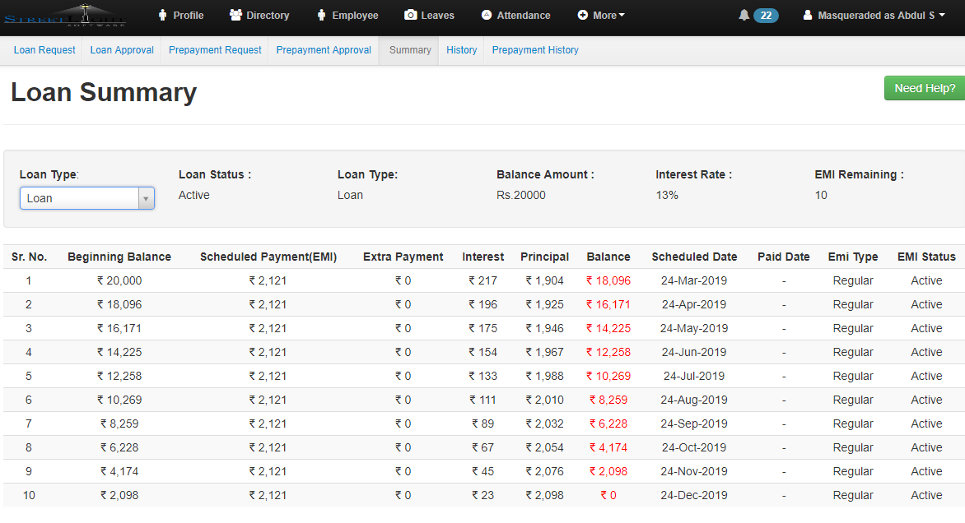Switch to the Loan Request tab
The height and width of the screenshot is (523, 965).
point(44,50)
